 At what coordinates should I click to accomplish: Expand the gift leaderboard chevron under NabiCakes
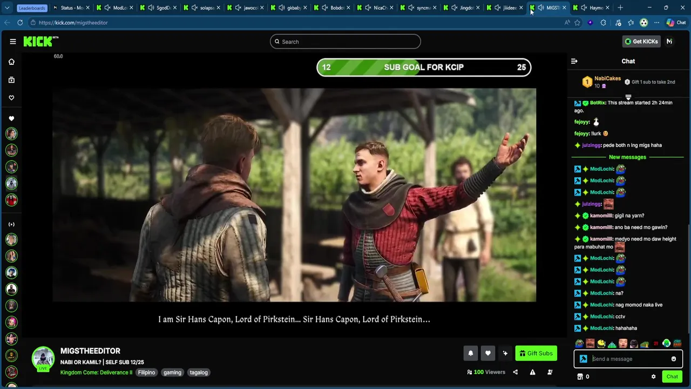pyautogui.click(x=628, y=97)
